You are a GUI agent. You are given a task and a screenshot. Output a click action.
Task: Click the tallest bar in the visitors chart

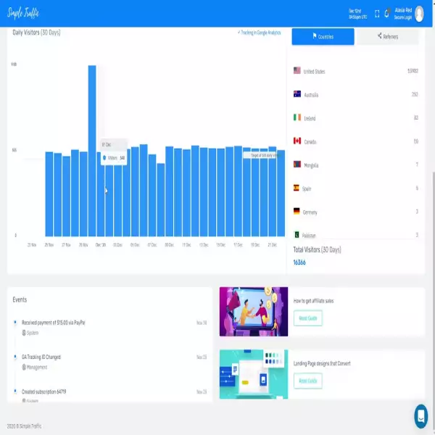pos(92,150)
